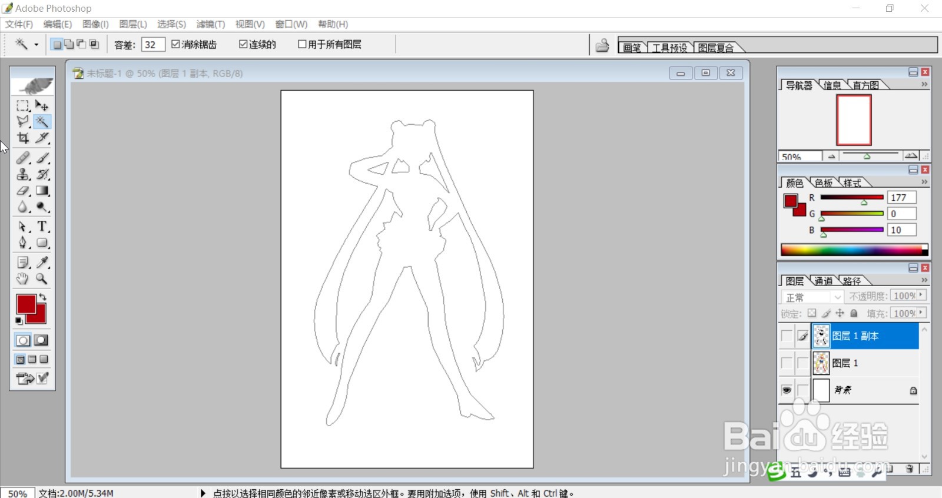Show the 图层 1 副本 layer visibility
942x498 pixels.
pyautogui.click(x=787, y=336)
